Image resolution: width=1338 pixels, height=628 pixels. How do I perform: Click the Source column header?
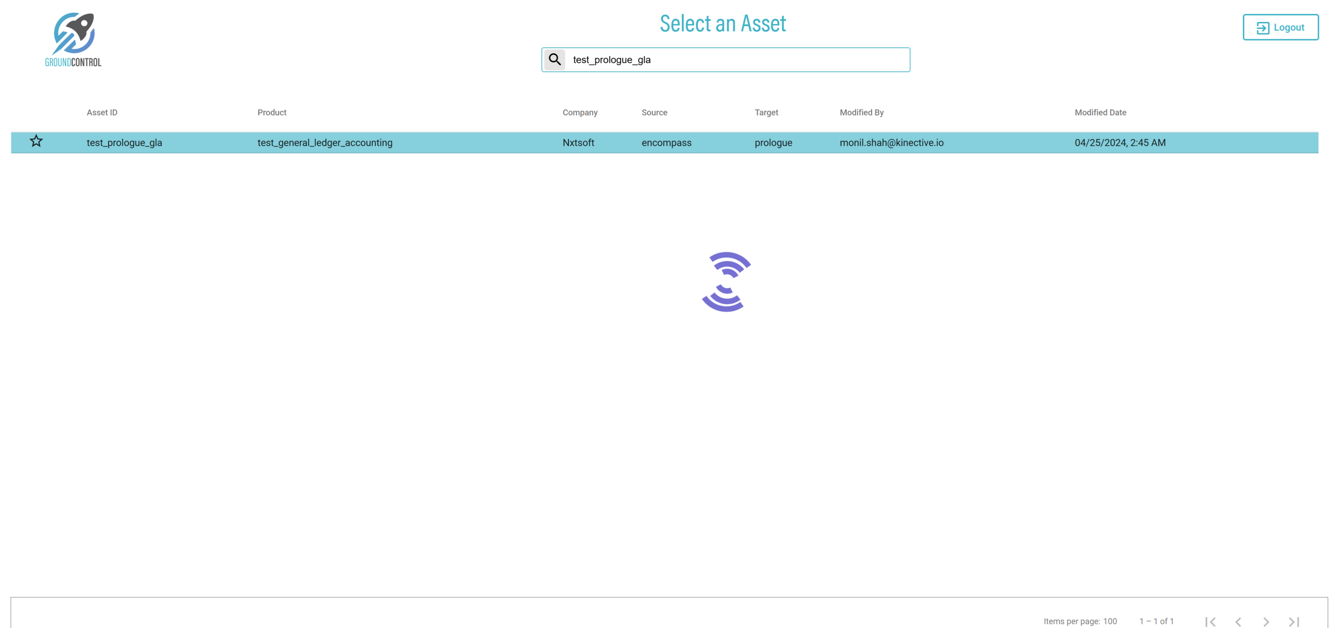coord(654,112)
